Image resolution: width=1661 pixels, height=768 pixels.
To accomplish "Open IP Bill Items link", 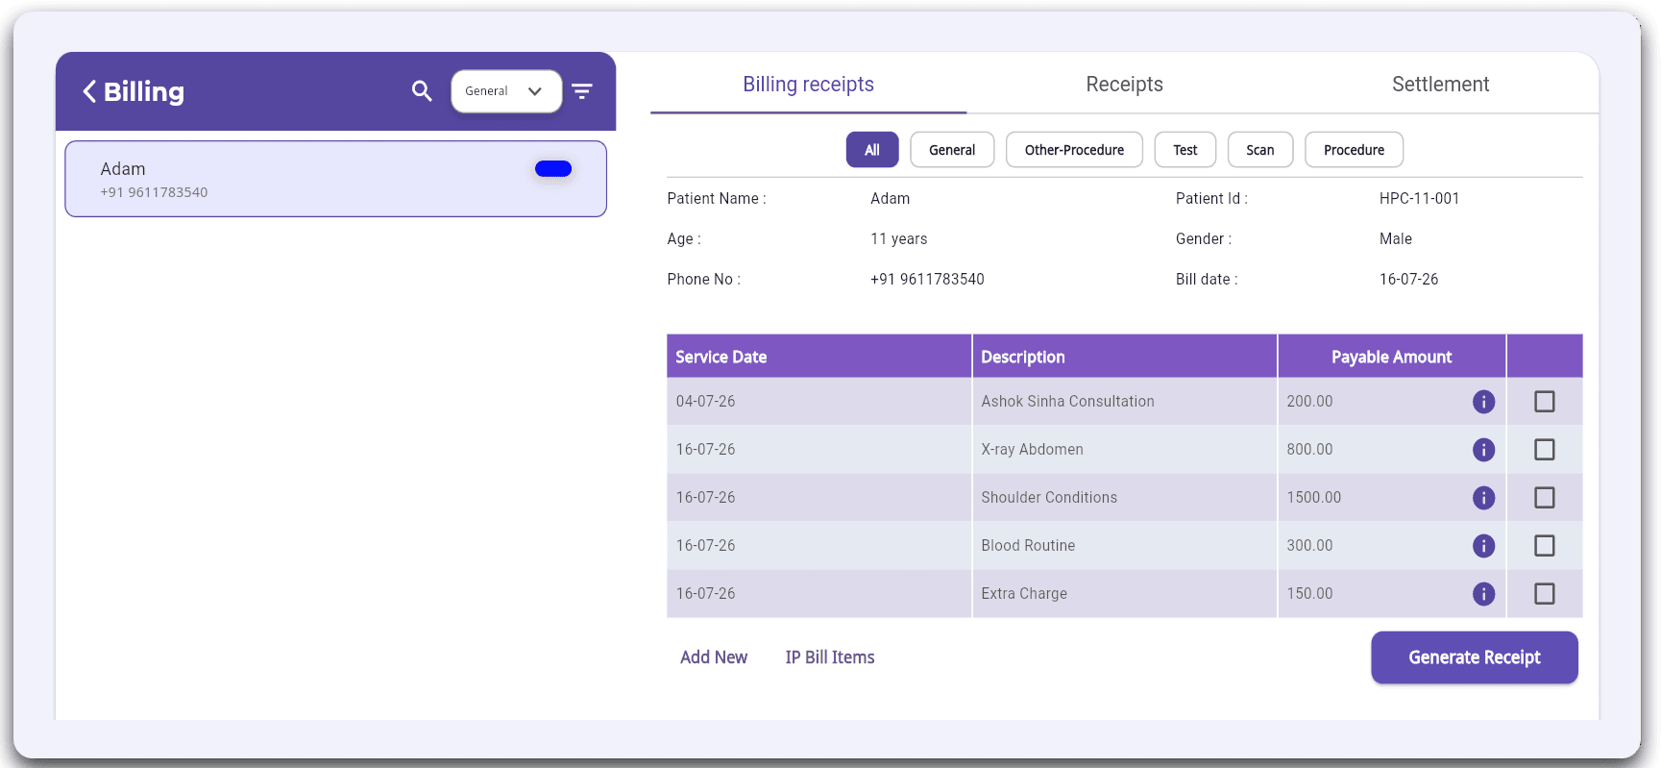I will (x=830, y=657).
